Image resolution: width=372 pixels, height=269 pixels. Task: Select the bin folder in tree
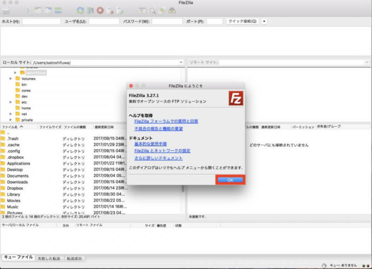point(24,84)
